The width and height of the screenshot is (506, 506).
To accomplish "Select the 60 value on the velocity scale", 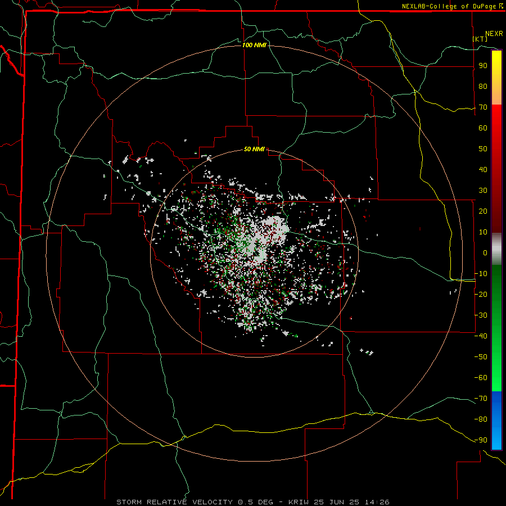I will [x=483, y=128].
